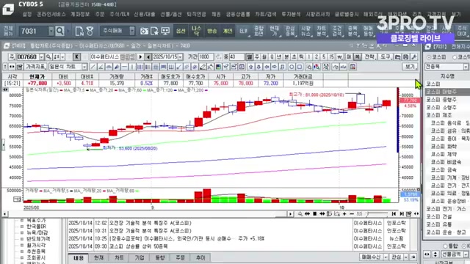Click the camera screenshot icon
The height and width of the screenshot is (264, 470).
(144, 31)
